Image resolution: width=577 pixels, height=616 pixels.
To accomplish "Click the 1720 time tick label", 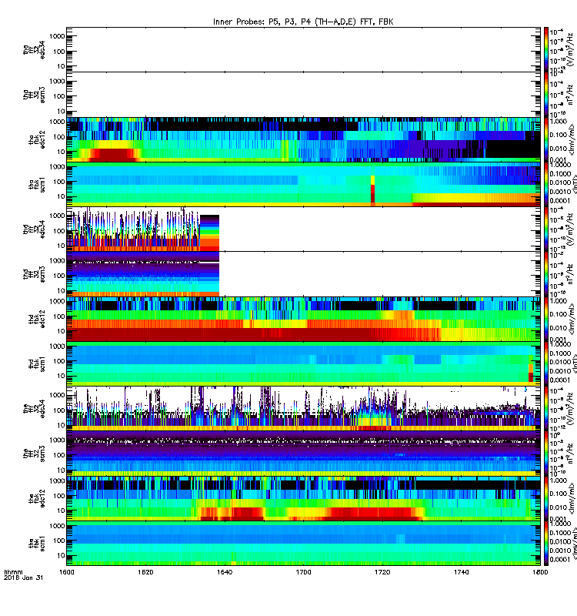I will (382, 572).
